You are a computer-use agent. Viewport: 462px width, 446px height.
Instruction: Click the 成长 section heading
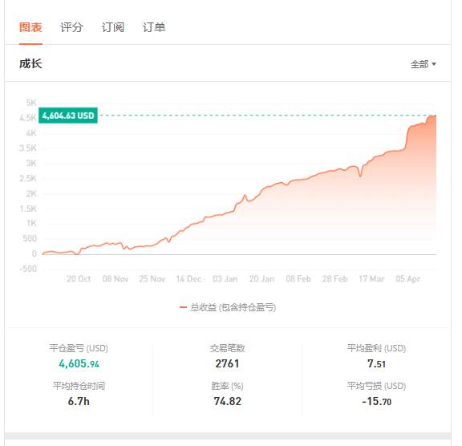click(30, 63)
